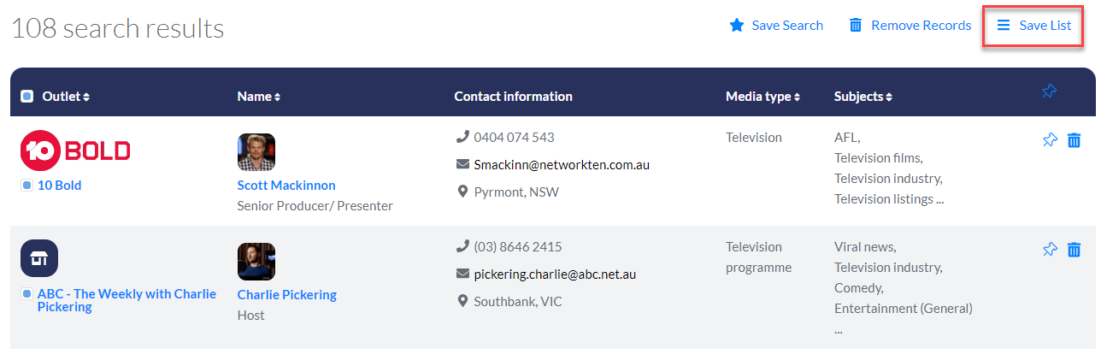Toggle the 10 Bold row checkbox

26,186
